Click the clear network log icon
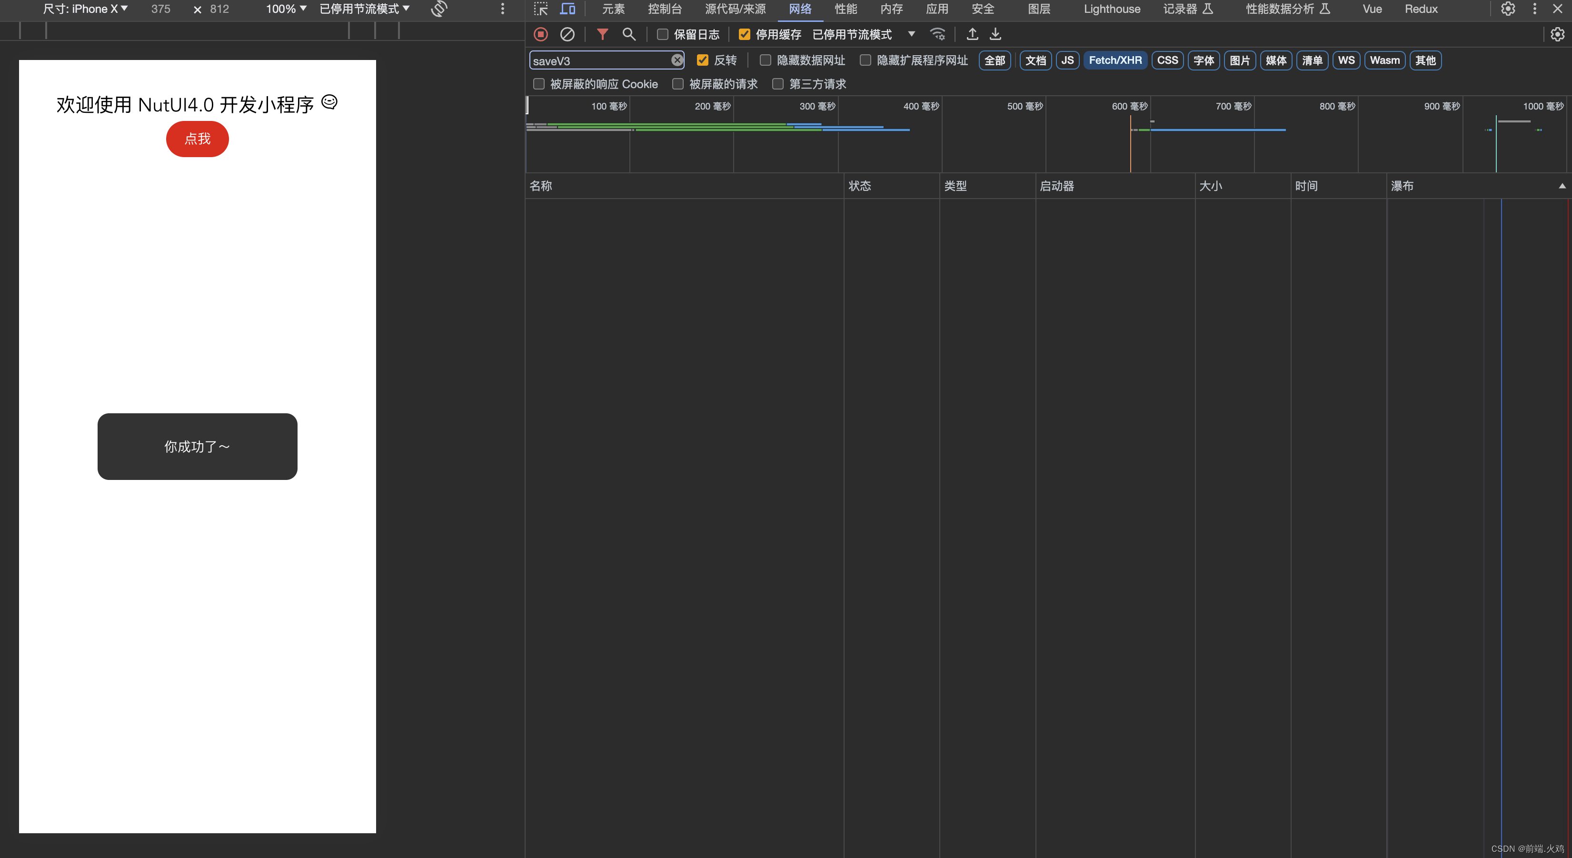The height and width of the screenshot is (858, 1572). click(x=567, y=35)
